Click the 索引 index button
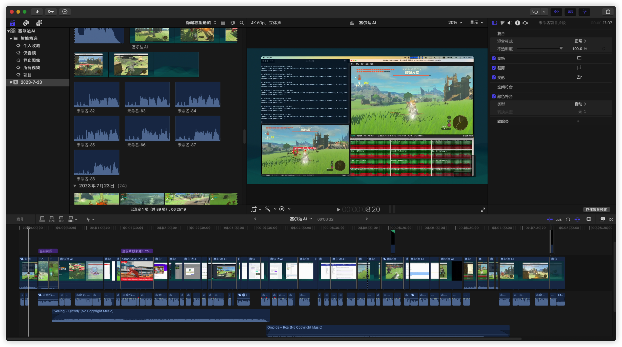Screen dimensions: 622x347 (20, 219)
